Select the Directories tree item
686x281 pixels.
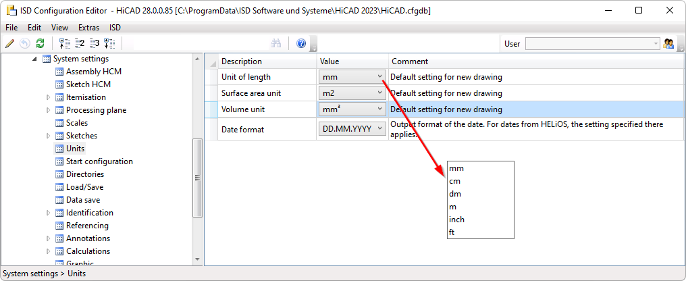click(85, 174)
